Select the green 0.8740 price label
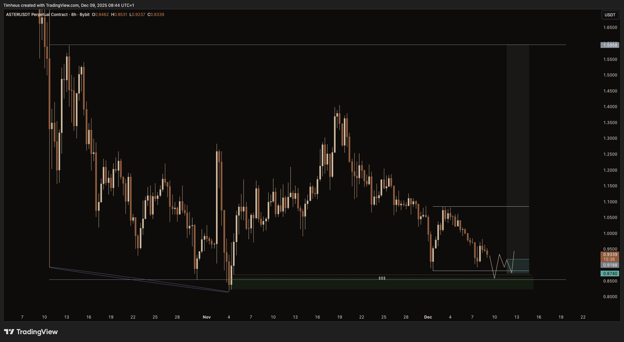This screenshot has width=624, height=342. point(610,273)
